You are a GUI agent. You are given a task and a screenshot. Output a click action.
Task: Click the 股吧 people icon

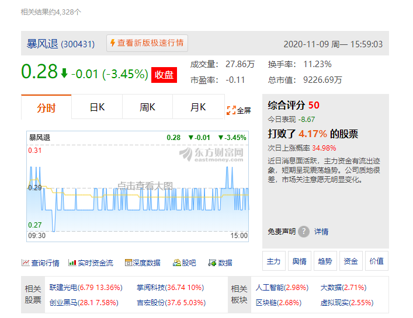click(x=176, y=263)
